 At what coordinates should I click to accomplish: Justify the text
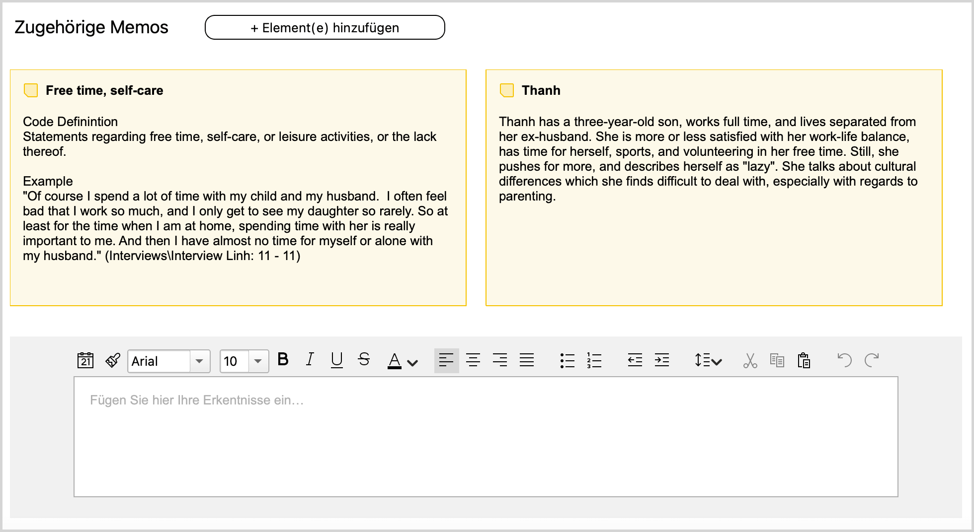(527, 360)
